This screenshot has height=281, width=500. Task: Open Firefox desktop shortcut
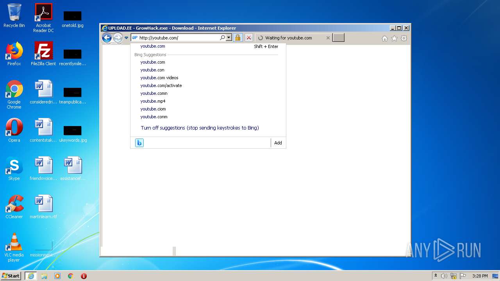click(14, 54)
